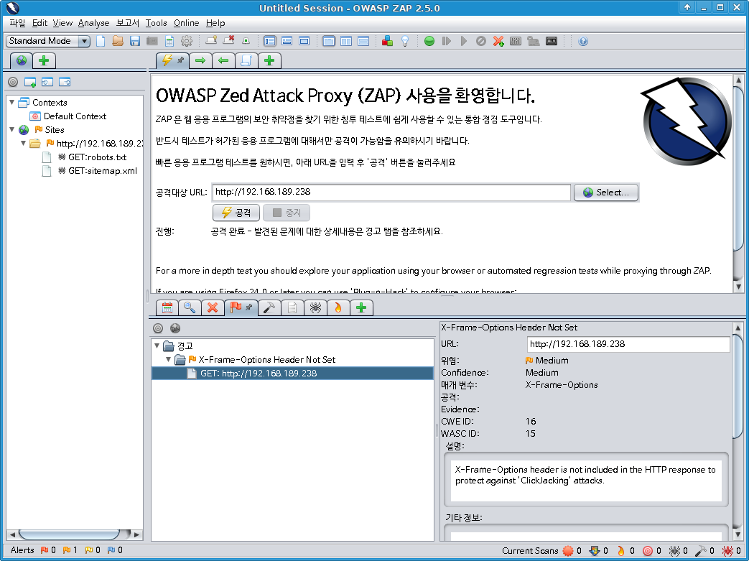Add new tab in left Sites panel

44,60
